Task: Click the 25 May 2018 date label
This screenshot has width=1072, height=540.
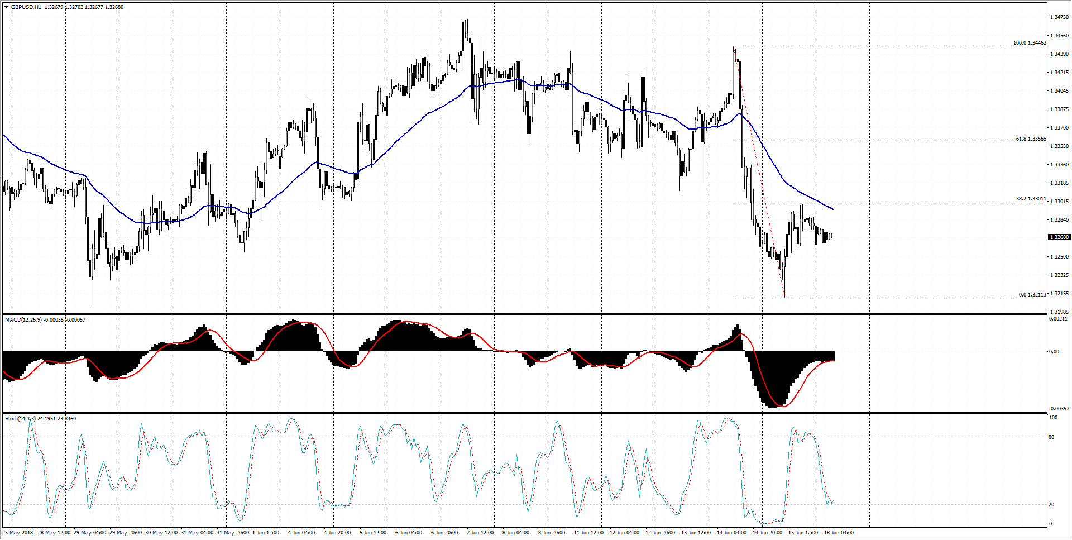Action: point(18,533)
